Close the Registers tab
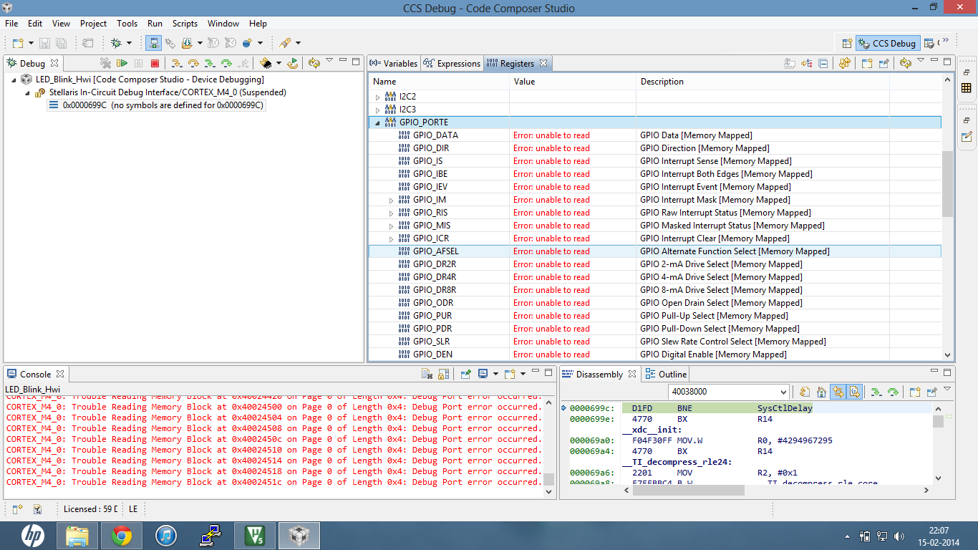 click(x=543, y=63)
